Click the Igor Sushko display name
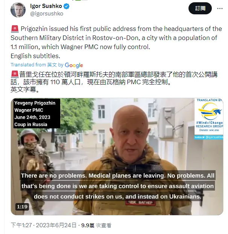 (x=46, y=6)
